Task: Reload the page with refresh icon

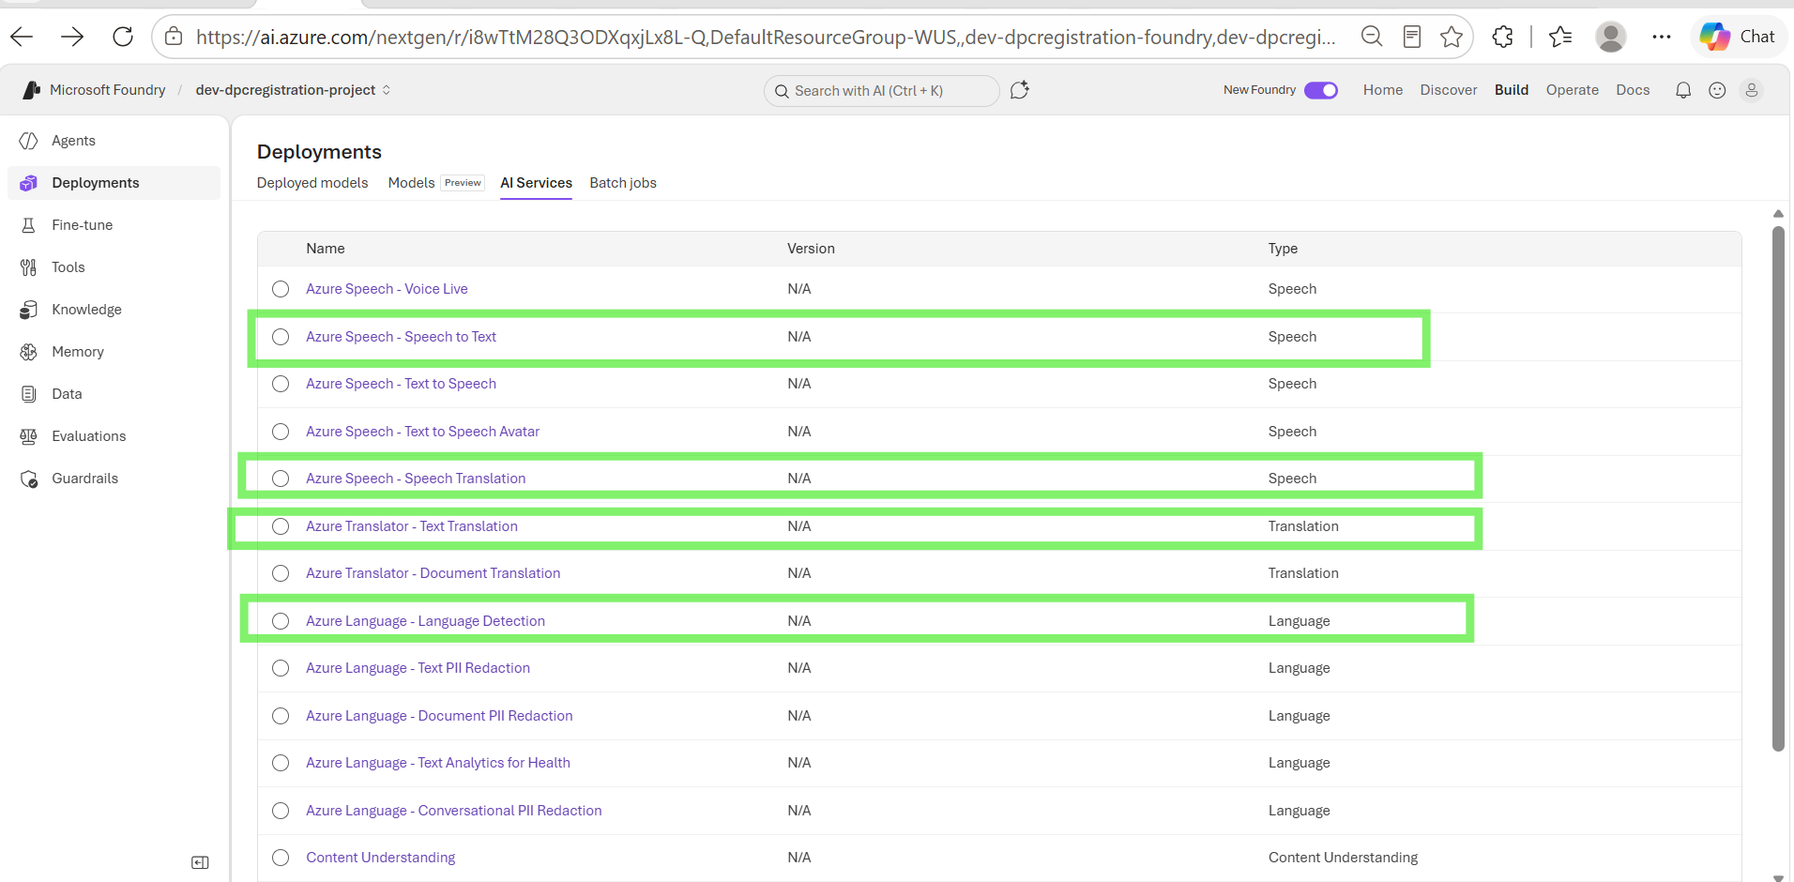Action: 123,37
